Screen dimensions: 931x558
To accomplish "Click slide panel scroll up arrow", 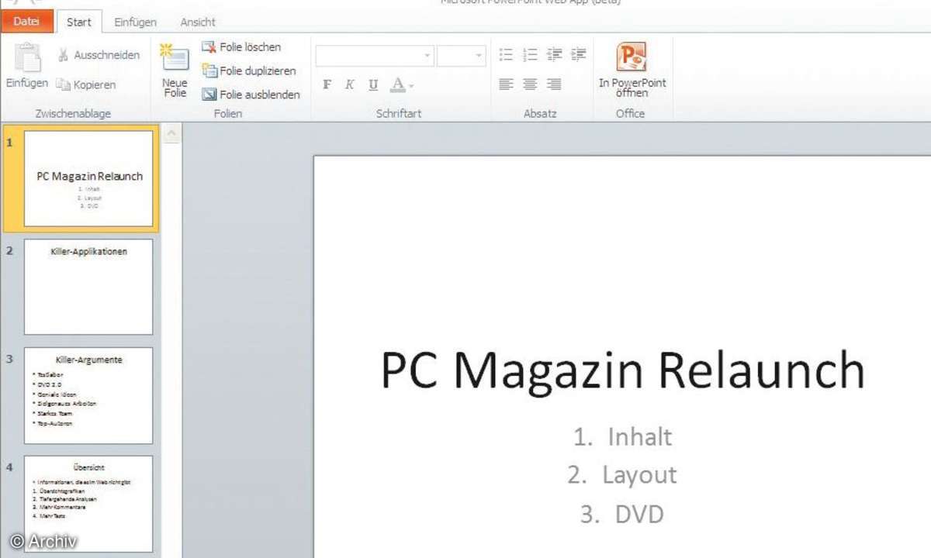I will (171, 135).
